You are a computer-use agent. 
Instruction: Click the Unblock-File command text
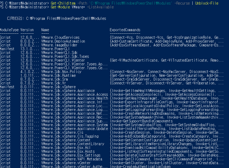[x=207, y=3]
